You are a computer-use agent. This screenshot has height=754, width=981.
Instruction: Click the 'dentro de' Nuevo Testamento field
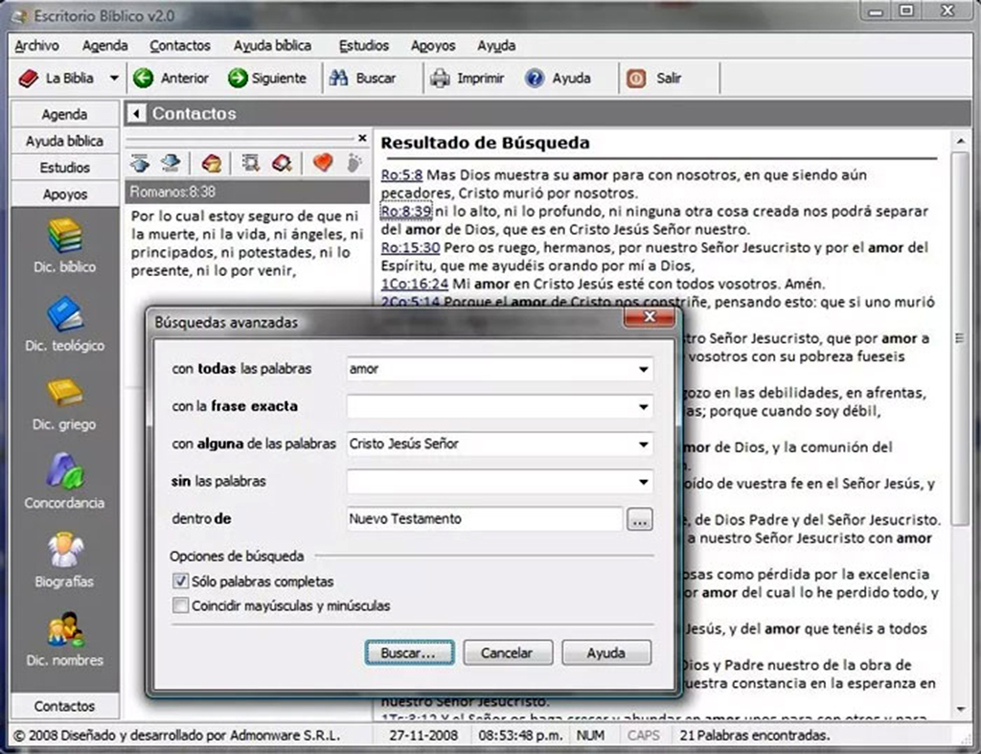point(484,519)
